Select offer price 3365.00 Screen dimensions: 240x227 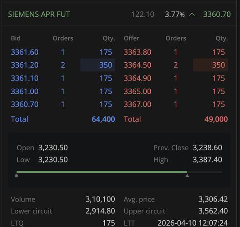click(138, 91)
